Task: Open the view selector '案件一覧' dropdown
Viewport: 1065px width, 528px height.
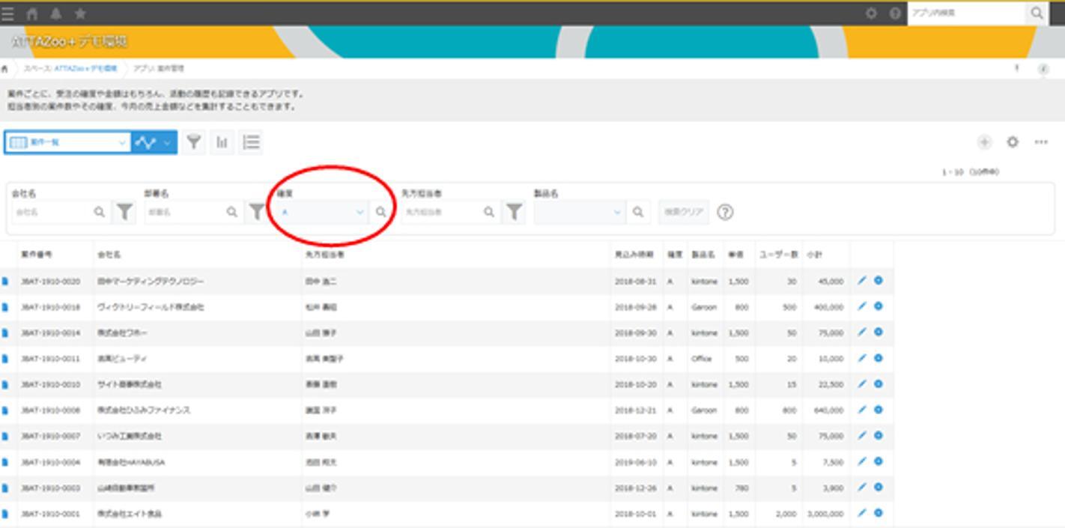Action: [x=67, y=142]
